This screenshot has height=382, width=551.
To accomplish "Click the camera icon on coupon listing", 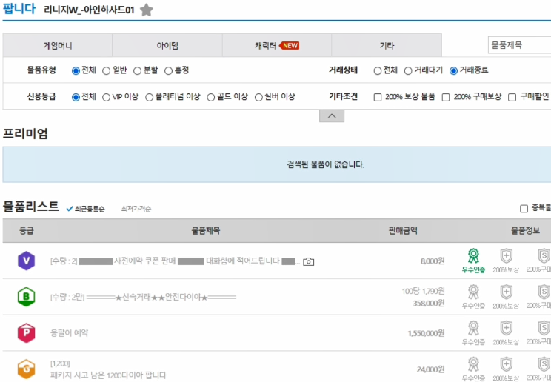I will (x=309, y=262).
